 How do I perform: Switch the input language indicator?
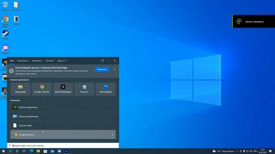[x=255, y=151]
